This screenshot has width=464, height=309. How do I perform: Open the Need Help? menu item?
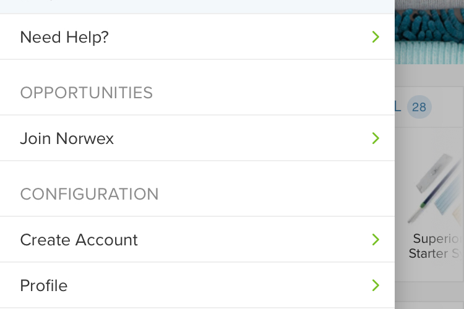point(197,37)
